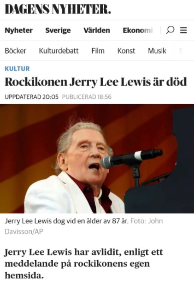Click the photo credit John Davisson/AP
The width and height of the screenshot is (194, 286).
84,226
